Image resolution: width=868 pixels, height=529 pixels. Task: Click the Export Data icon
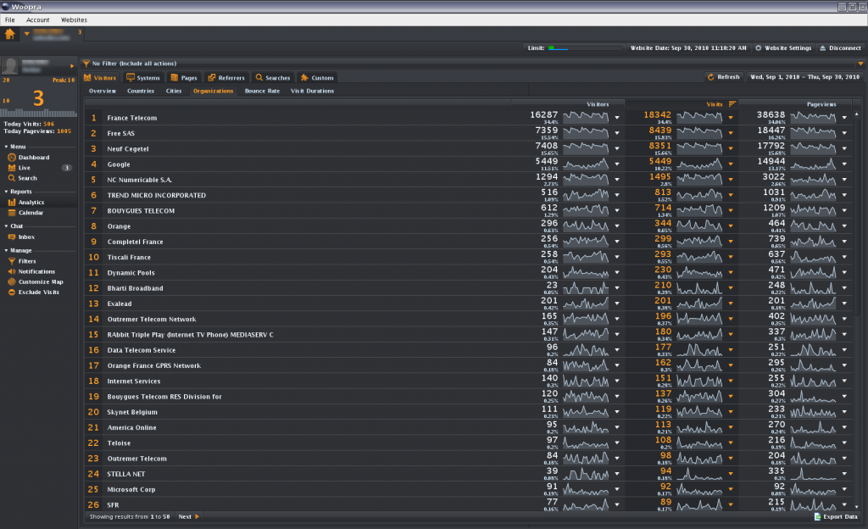[818, 517]
